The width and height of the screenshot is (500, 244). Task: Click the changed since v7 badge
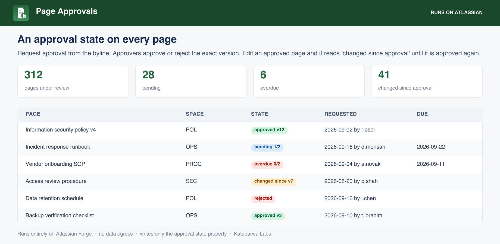pyautogui.click(x=274, y=181)
